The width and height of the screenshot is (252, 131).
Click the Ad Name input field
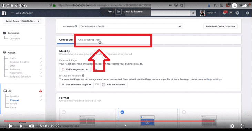click(131, 26)
